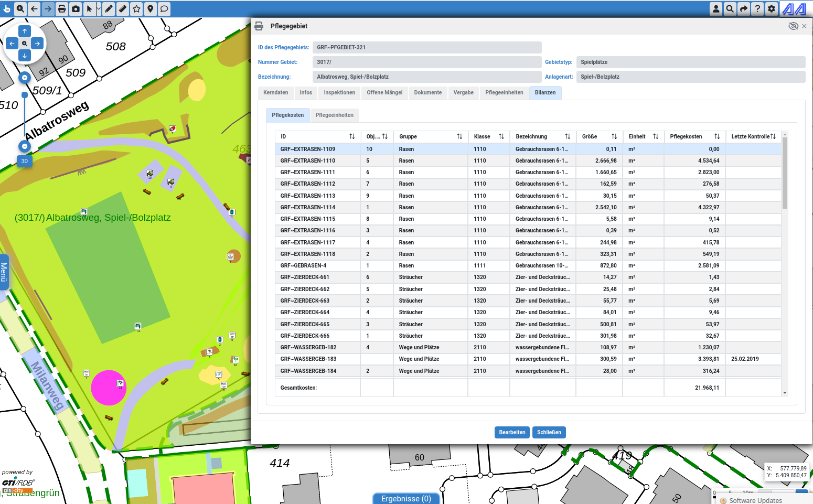The height and width of the screenshot is (504, 813).
Task: Activate the pencil drawing tool
Action: coord(109,9)
